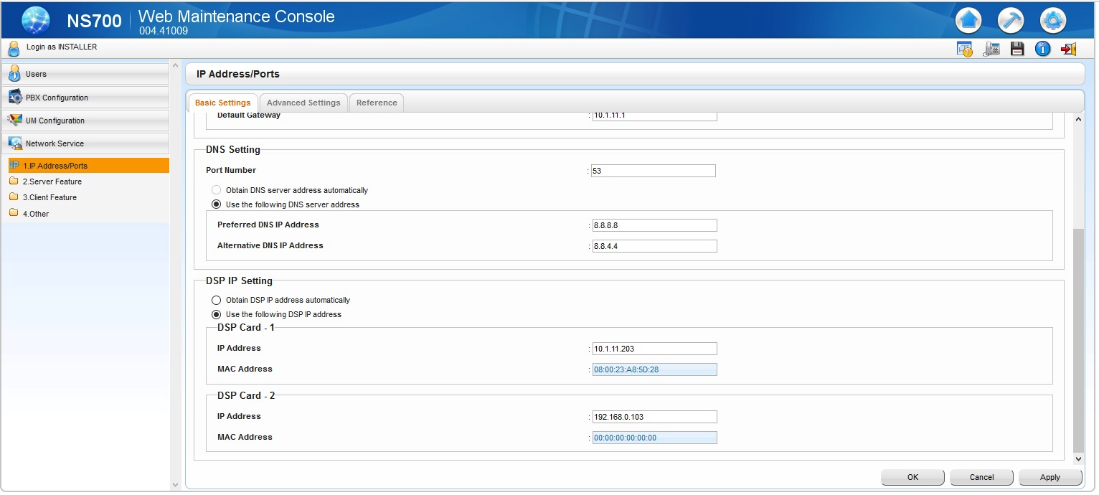Expand the UM Configuration section
The height and width of the screenshot is (495, 1099).
(85, 121)
